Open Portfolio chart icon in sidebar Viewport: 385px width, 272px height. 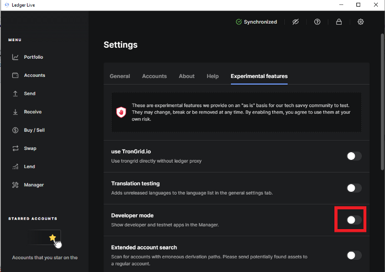coord(15,57)
